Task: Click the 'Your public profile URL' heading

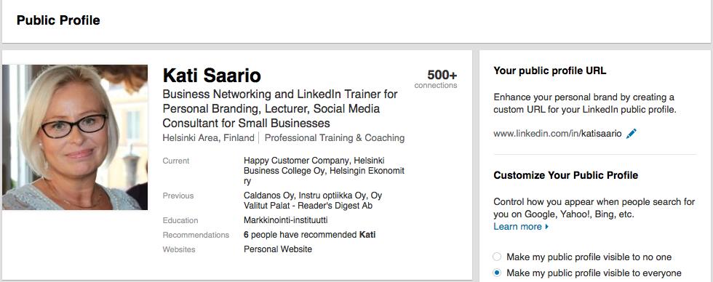Action: pyautogui.click(x=550, y=70)
